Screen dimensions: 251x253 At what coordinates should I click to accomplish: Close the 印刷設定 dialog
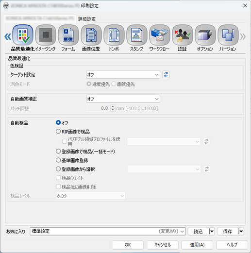point(245,6)
